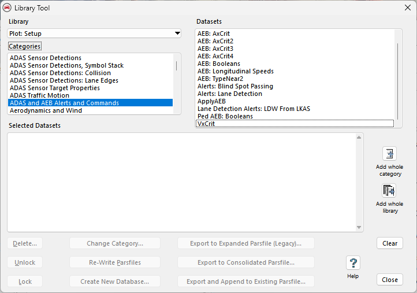Pick Alerts: Blind Spot Passing dataset
417x293 pixels.
[235, 86]
